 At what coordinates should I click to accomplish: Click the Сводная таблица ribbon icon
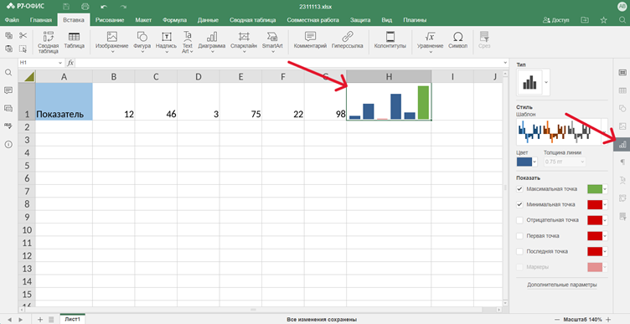click(49, 42)
